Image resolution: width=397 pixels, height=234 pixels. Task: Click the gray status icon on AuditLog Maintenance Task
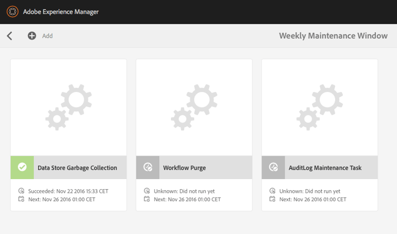point(274,167)
